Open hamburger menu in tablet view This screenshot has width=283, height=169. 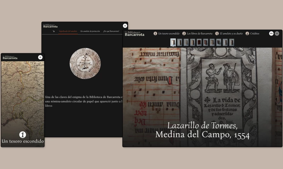point(125,26)
